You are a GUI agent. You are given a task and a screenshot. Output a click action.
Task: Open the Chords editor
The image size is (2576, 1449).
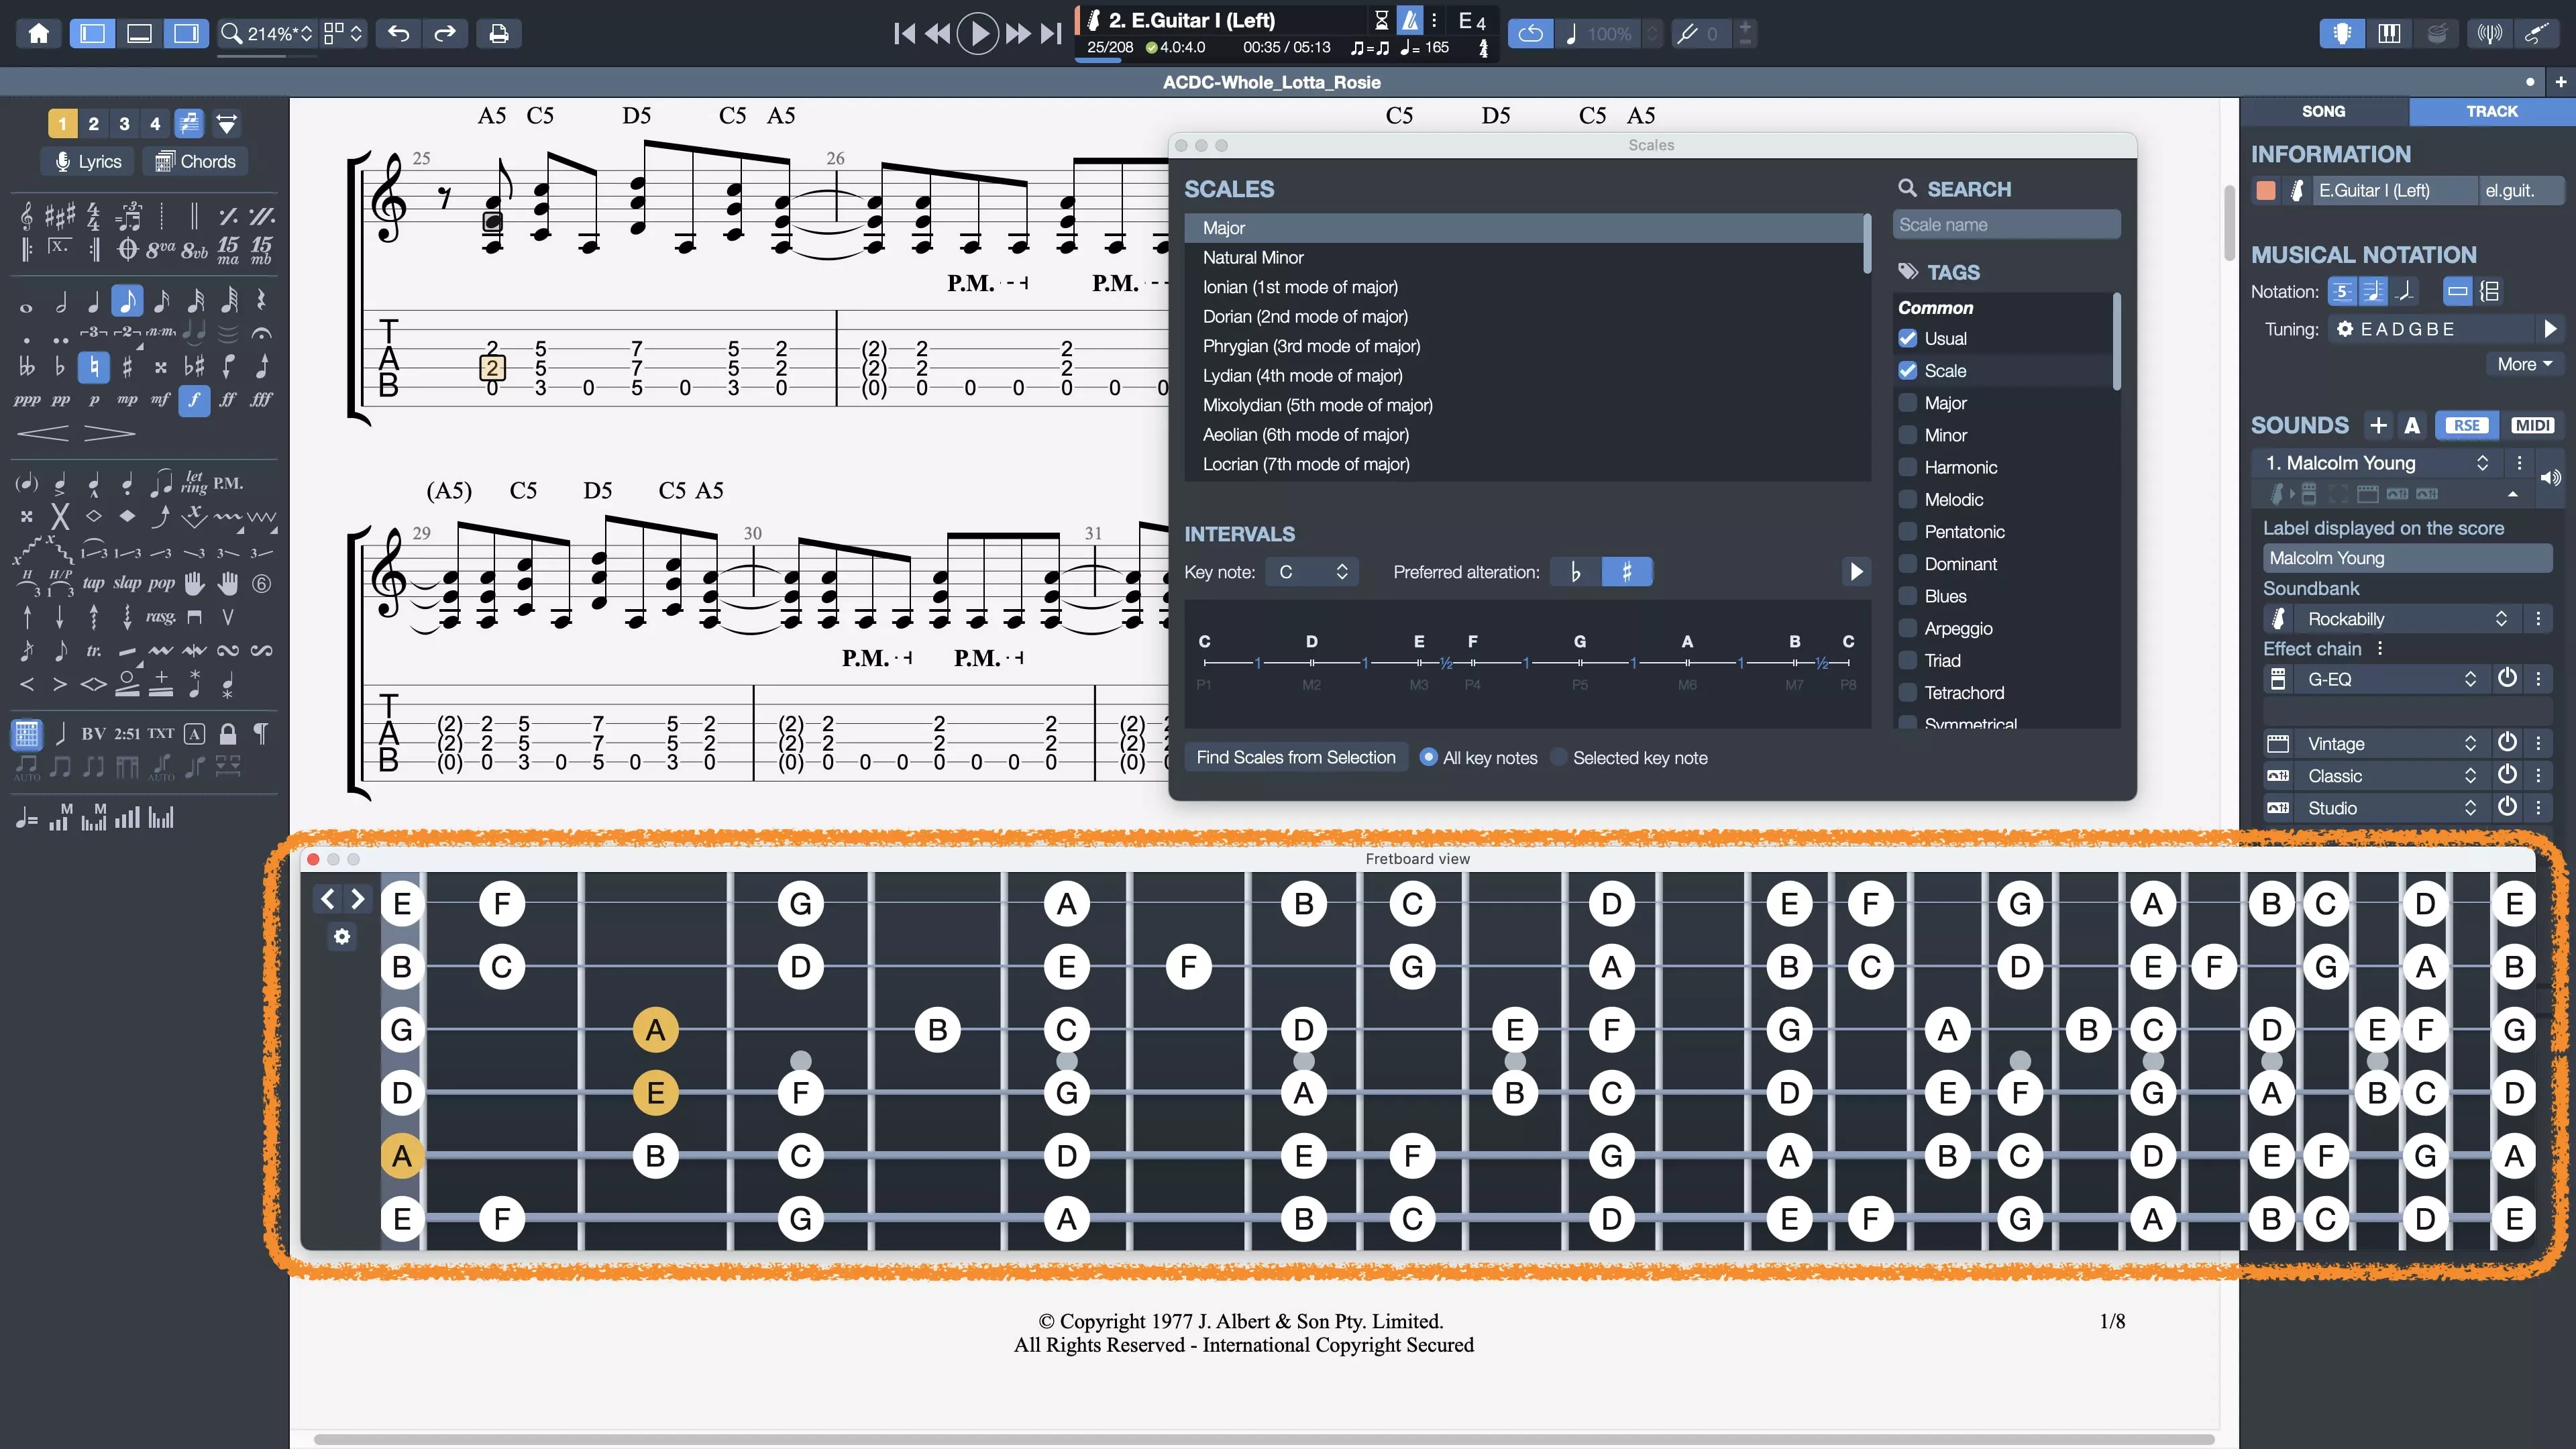(196, 161)
